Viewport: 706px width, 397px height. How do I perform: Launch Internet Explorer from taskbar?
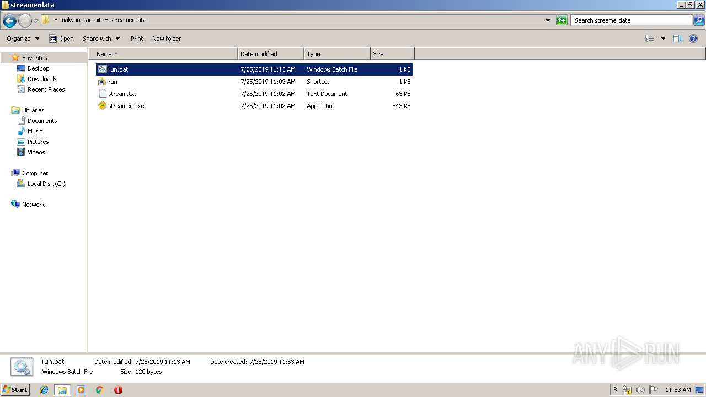(x=44, y=390)
